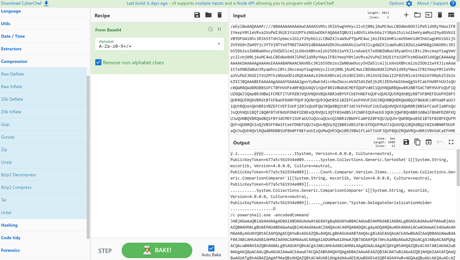
Task: Expand the Extractors category
Action: coord(11,49)
